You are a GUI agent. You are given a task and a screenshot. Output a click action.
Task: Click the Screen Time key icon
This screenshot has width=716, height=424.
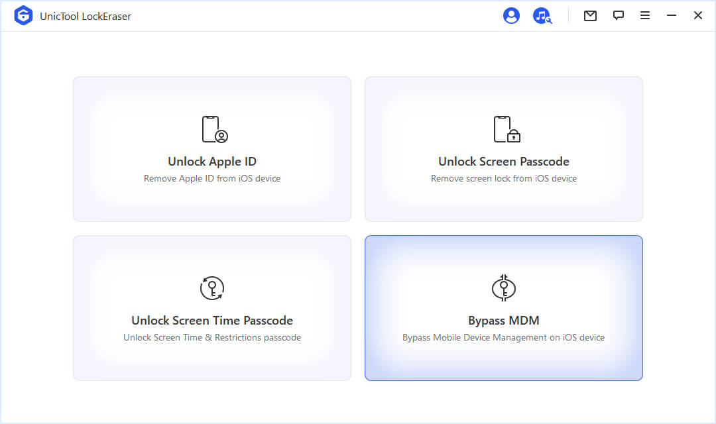(212, 288)
